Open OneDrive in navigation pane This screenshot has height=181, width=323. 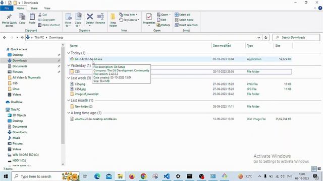point(14,102)
